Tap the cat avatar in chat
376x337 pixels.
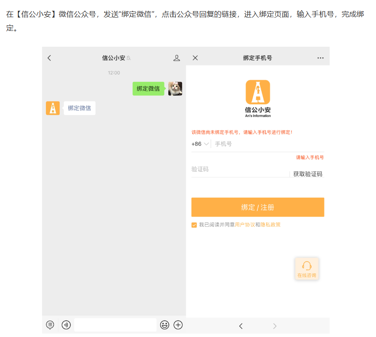(x=175, y=89)
